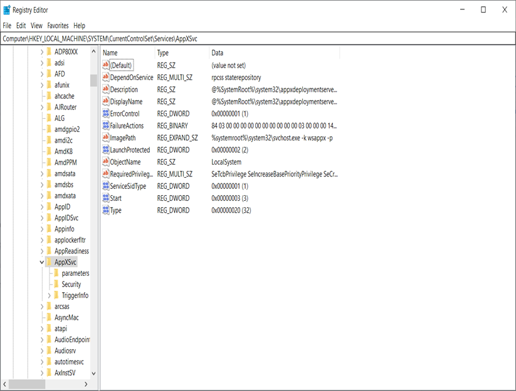Open the Help menu

point(79,26)
